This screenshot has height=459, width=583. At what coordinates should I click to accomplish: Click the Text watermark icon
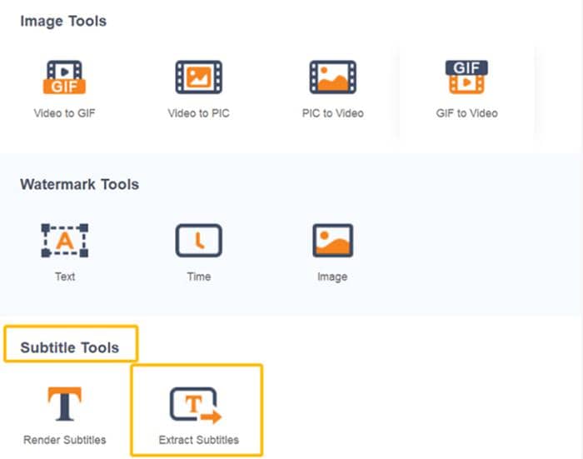pos(64,241)
